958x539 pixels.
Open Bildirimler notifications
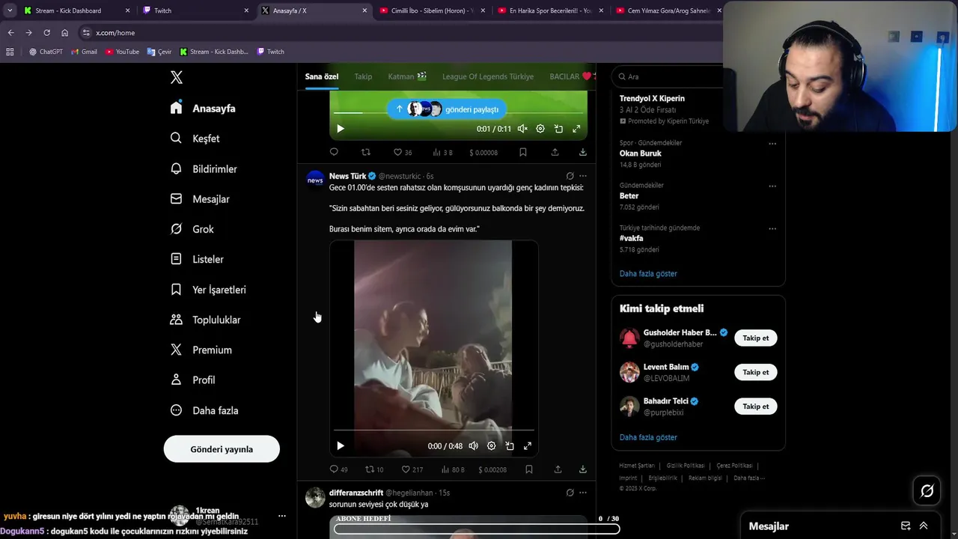(204, 168)
